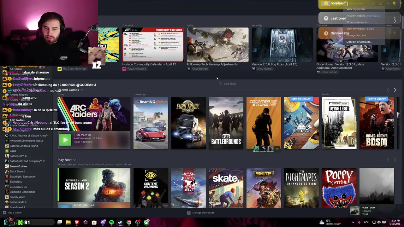Click the Add a Game plus icon
The height and width of the screenshot is (227, 404).
5,213
